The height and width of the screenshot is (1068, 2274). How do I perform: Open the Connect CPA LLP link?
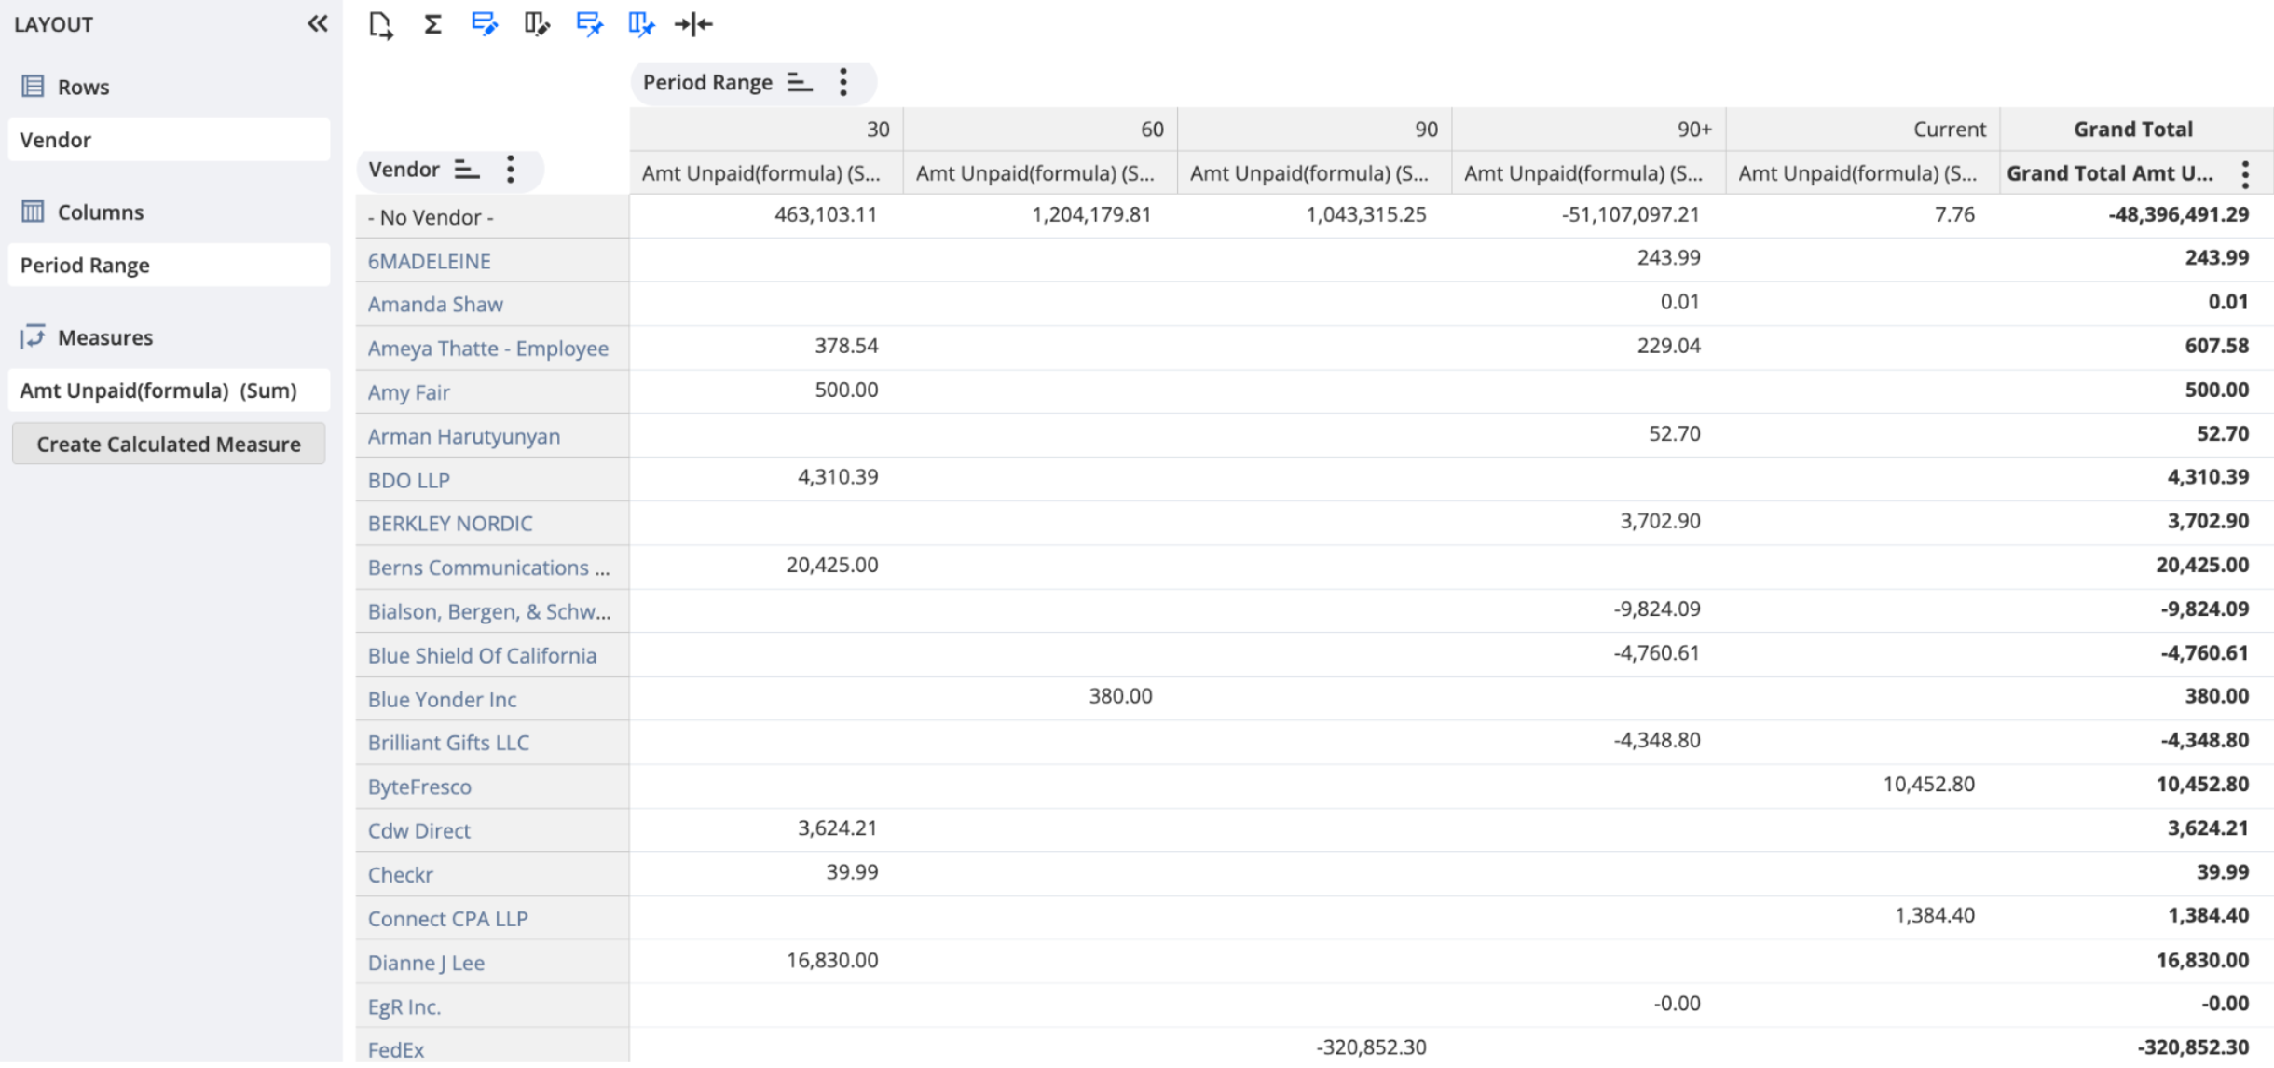click(447, 918)
